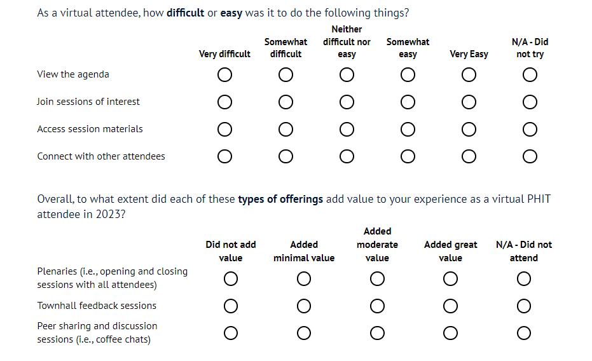Choose Did not add value for Plenaries

coord(231,279)
